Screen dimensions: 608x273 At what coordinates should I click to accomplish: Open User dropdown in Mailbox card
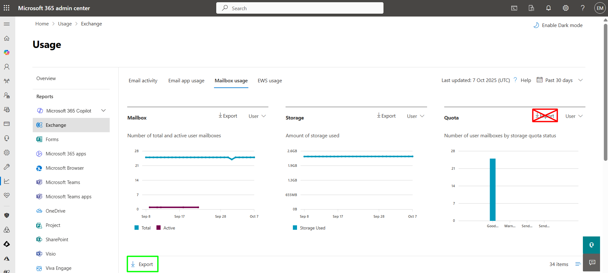tap(257, 116)
